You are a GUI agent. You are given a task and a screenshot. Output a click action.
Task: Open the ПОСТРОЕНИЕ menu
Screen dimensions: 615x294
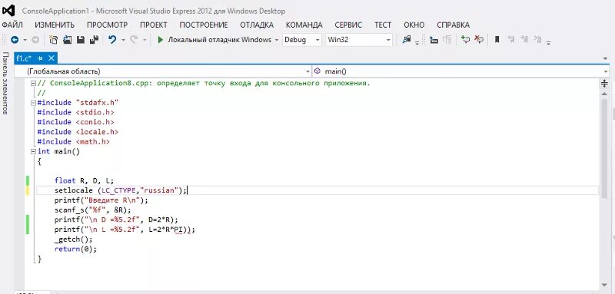pyautogui.click(x=204, y=25)
